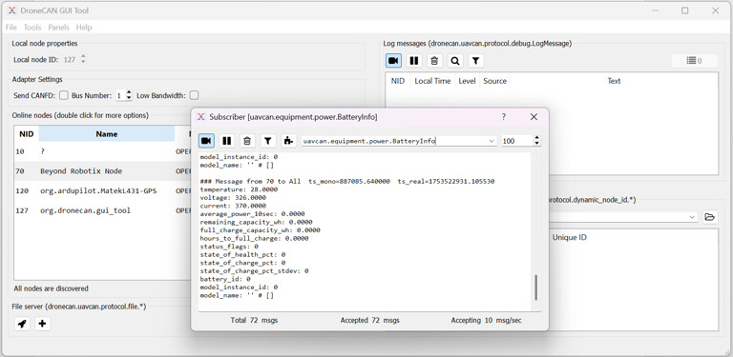Click the Text column header in log

coord(614,81)
